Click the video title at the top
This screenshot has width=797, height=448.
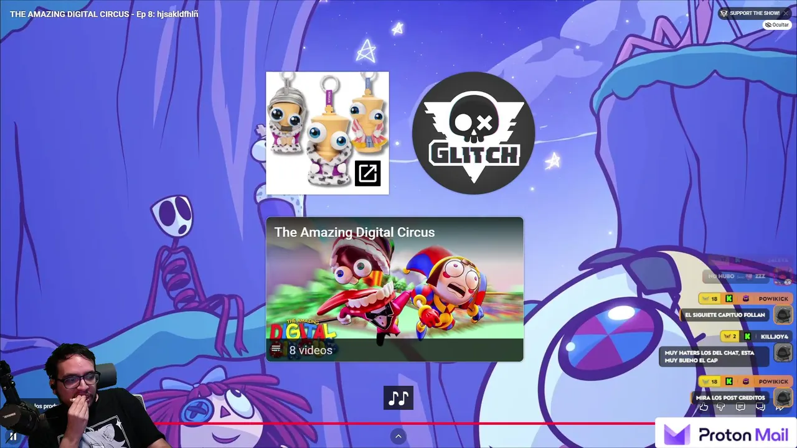point(104,14)
